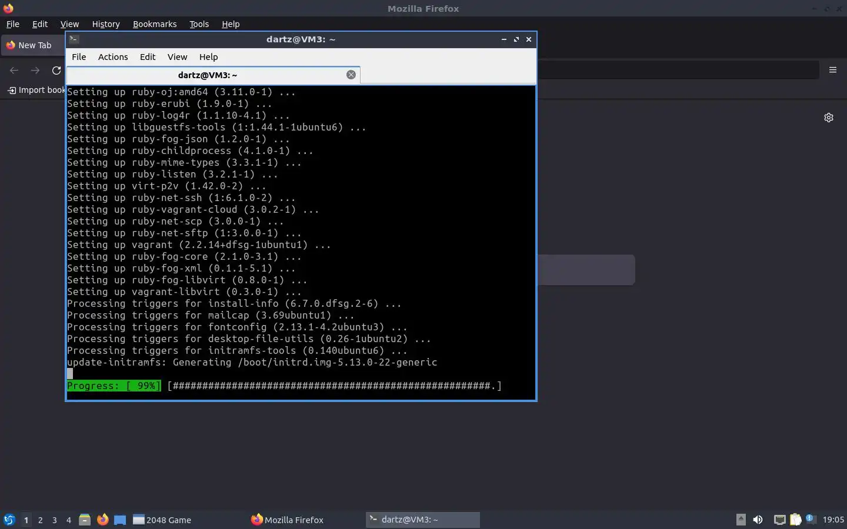Screen dimensions: 847x529
Task: Close the terminal window
Action: coord(529,39)
